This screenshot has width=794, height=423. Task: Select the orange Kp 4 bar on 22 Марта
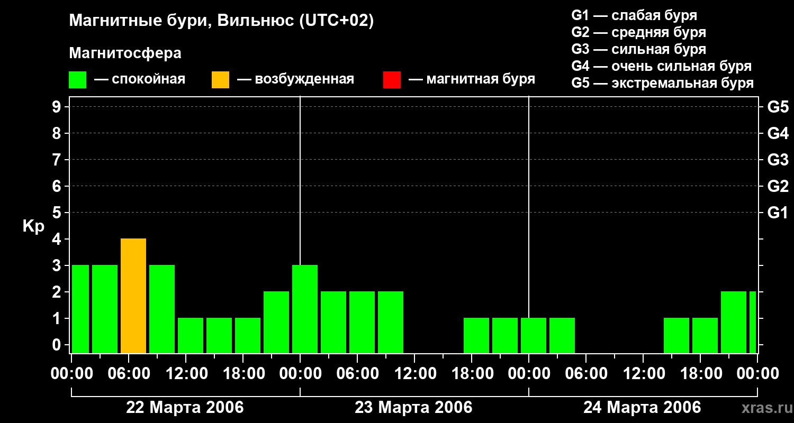pos(133,296)
